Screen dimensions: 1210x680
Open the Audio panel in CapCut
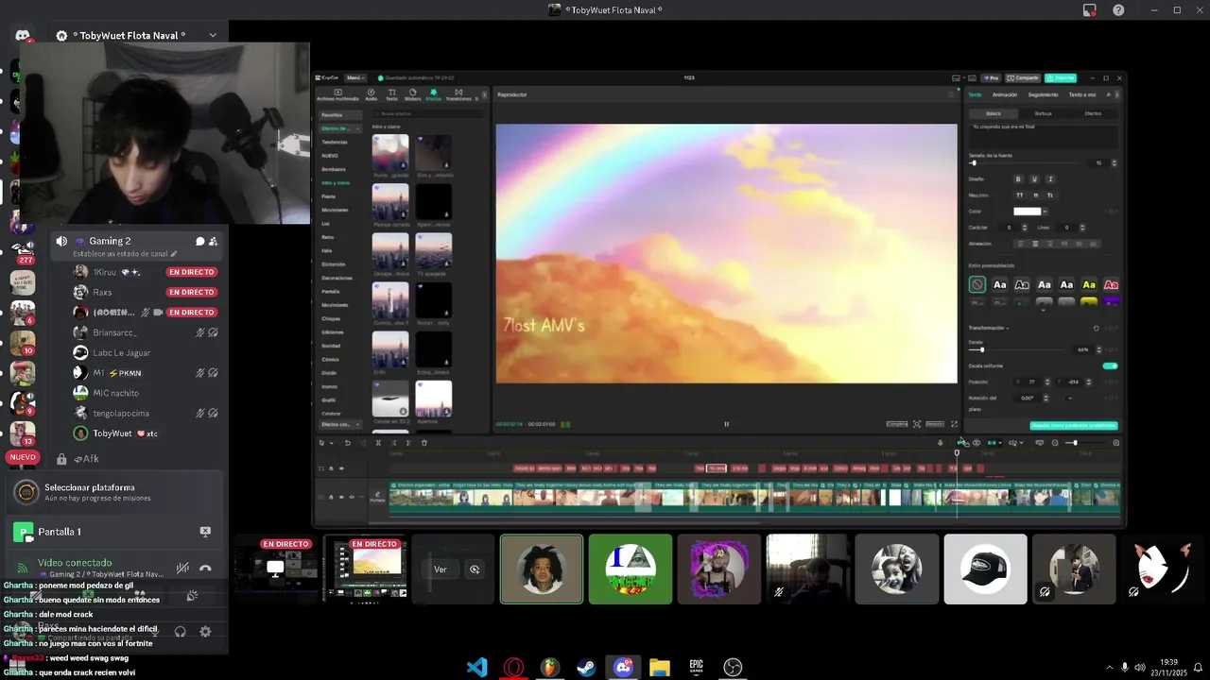tap(371, 94)
